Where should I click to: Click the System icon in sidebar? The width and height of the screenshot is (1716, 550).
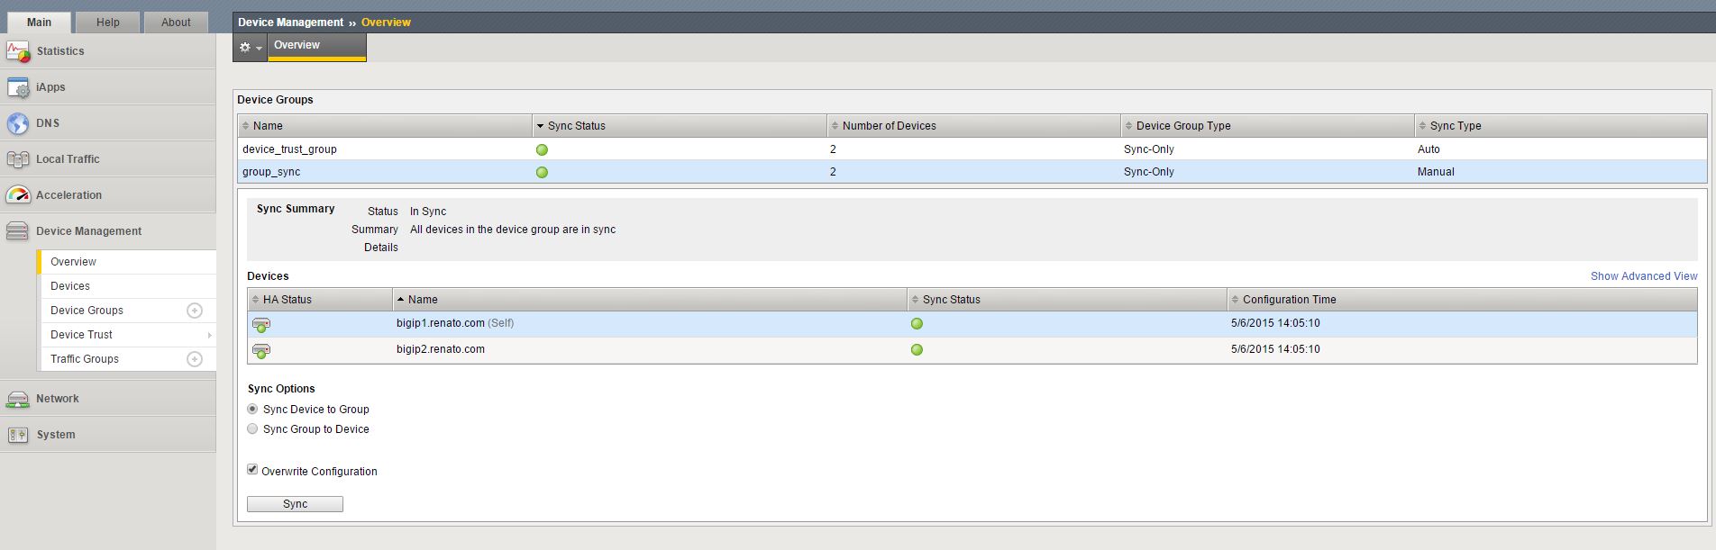[18, 435]
